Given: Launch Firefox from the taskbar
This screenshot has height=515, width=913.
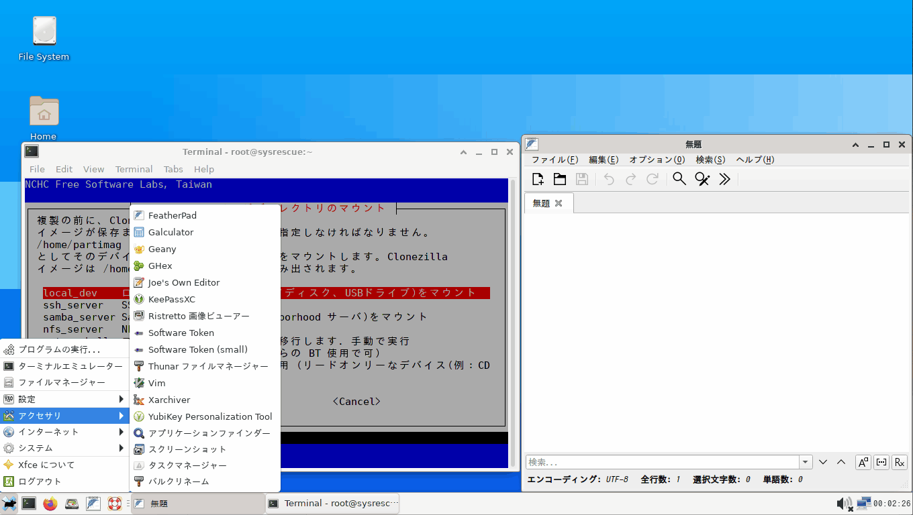Looking at the screenshot, I should click(x=50, y=503).
